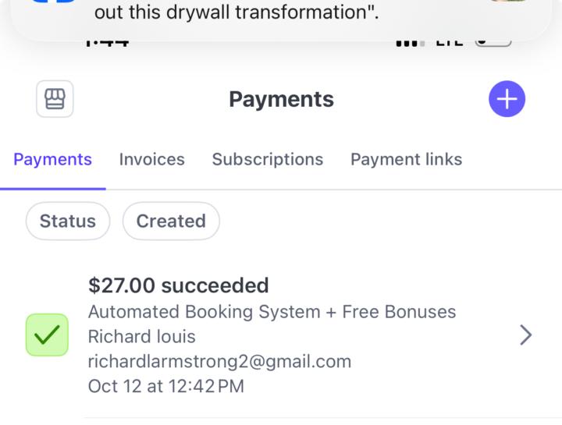Tap the richardlarmstrong2@gmail.com email address
Viewport: 562px width, 425px height.
coord(219,362)
